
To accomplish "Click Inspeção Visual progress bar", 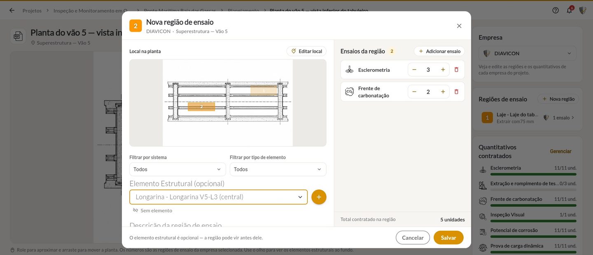I will tap(533, 221).
